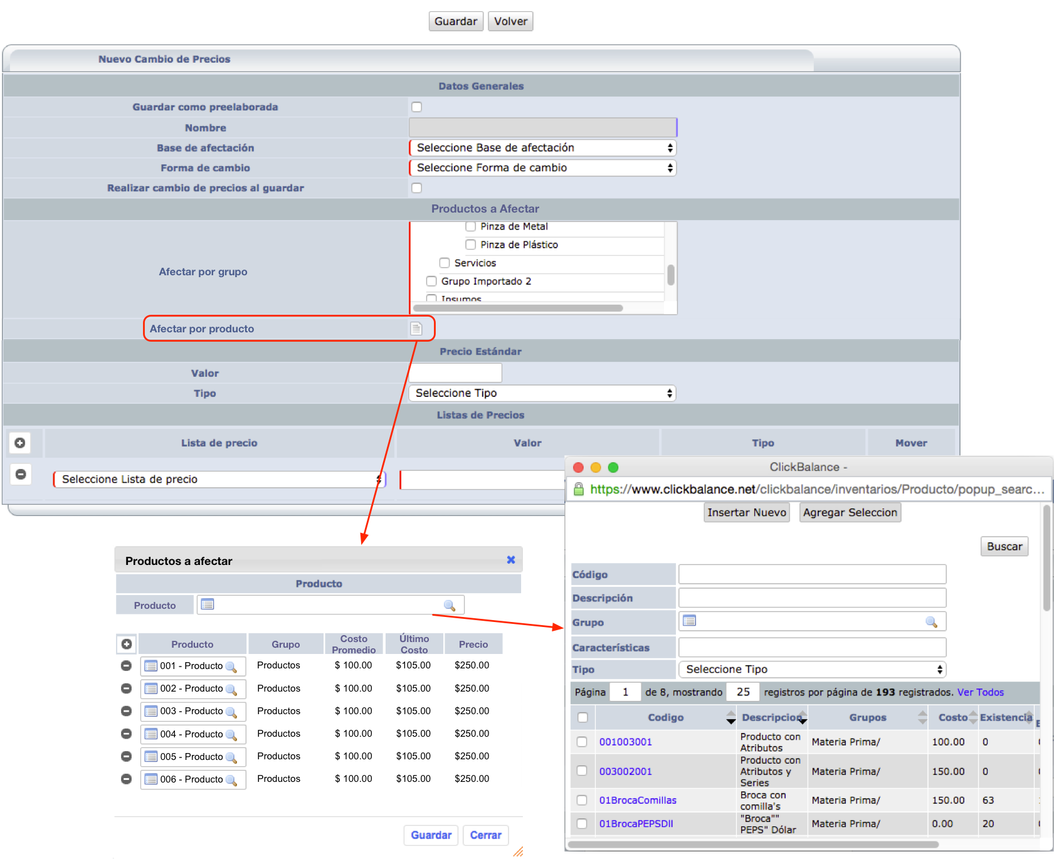The height and width of the screenshot is (859, 1054).
Task: Add a new row to Listas de Precios
Action: point(20,443)
